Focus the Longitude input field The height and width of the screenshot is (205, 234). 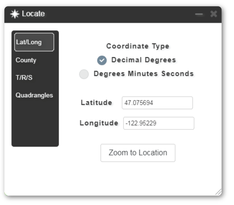pos(159,123)
